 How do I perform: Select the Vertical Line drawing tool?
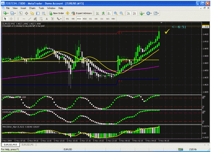(18, 19)
